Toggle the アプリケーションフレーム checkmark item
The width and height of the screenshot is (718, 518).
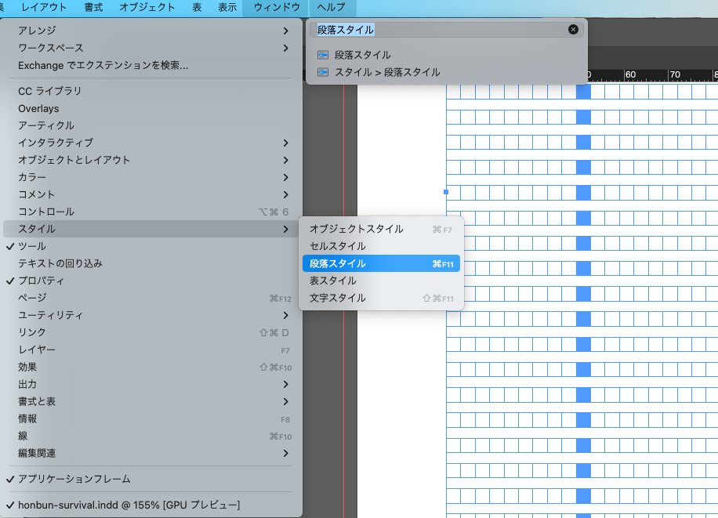(153, 479)
